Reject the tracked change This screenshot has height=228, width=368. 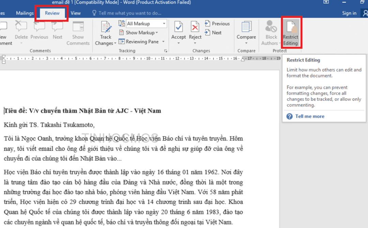coord(195,30)
